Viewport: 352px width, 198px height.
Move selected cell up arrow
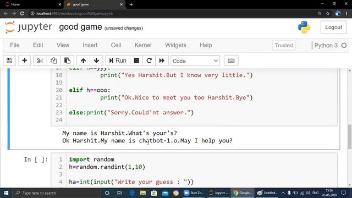83,61
